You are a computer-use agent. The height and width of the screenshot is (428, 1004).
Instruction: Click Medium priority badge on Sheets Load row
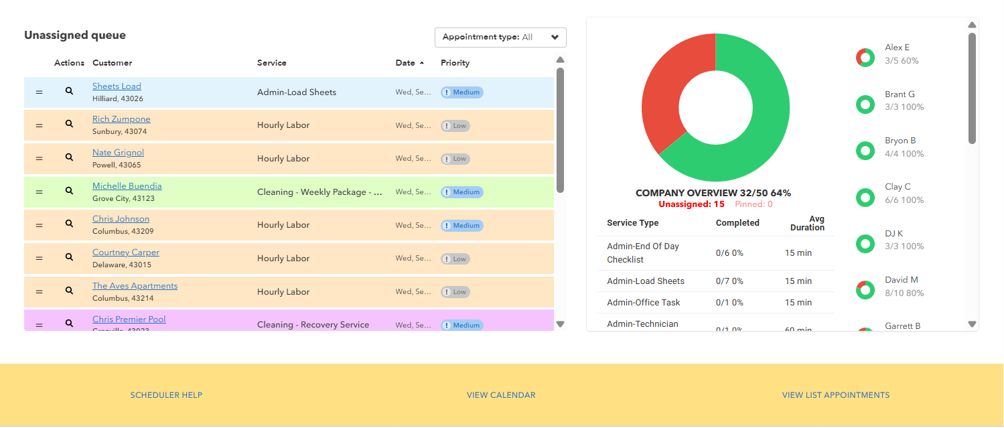(x=462, y=92)
